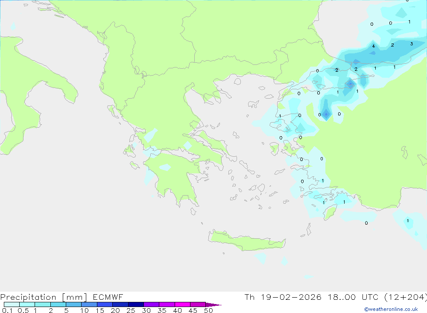Click the '3' precipitation value on map

tap(412, 44)
